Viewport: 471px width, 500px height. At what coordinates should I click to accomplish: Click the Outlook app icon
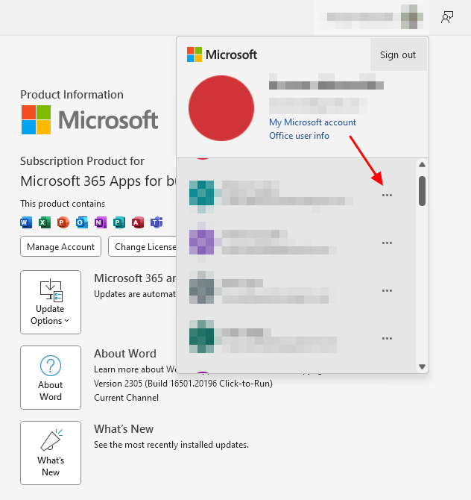(x=82, y=222)
